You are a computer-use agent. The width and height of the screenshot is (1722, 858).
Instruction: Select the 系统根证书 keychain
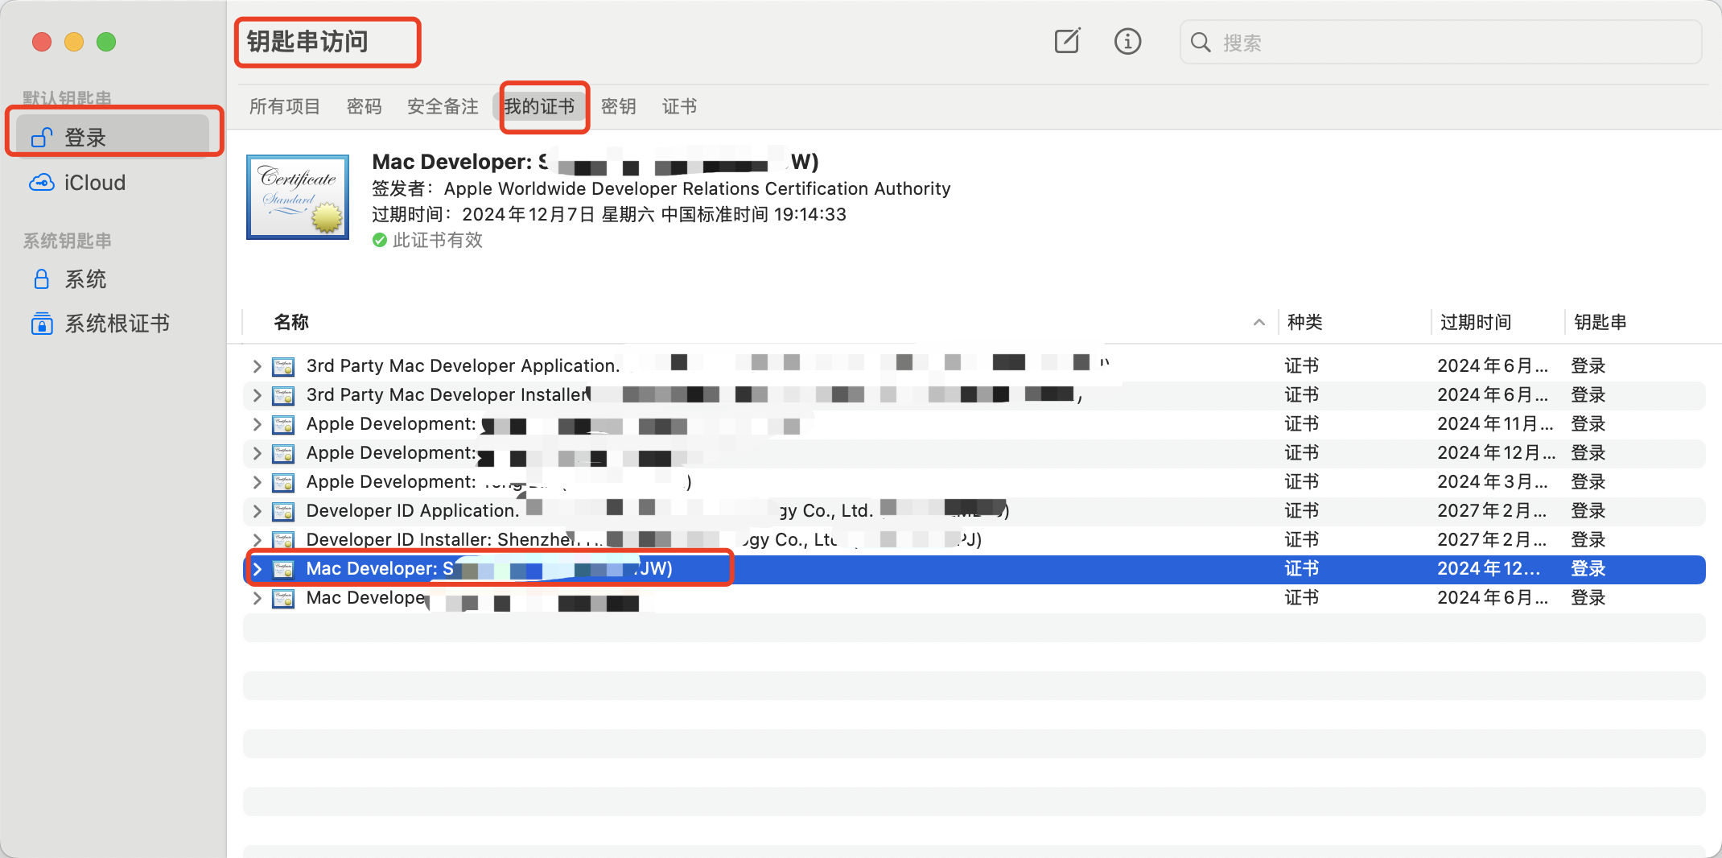click(x=113, y=324)
